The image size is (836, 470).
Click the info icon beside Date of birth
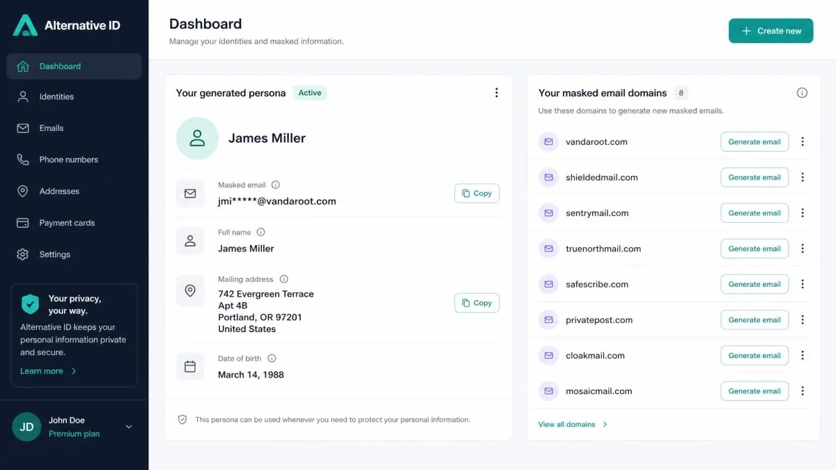272,359
